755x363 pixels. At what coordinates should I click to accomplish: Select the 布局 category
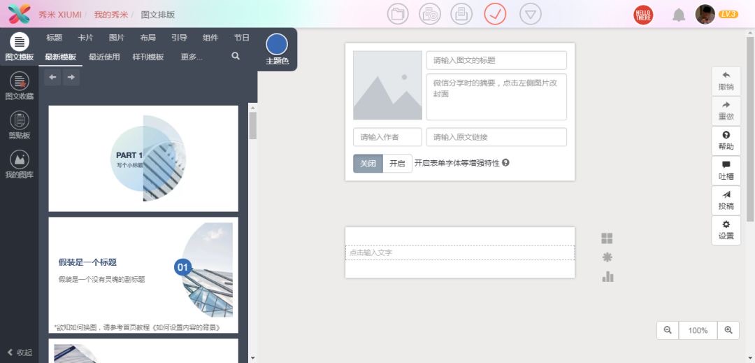pyautogui.click(x=148, y=38)
